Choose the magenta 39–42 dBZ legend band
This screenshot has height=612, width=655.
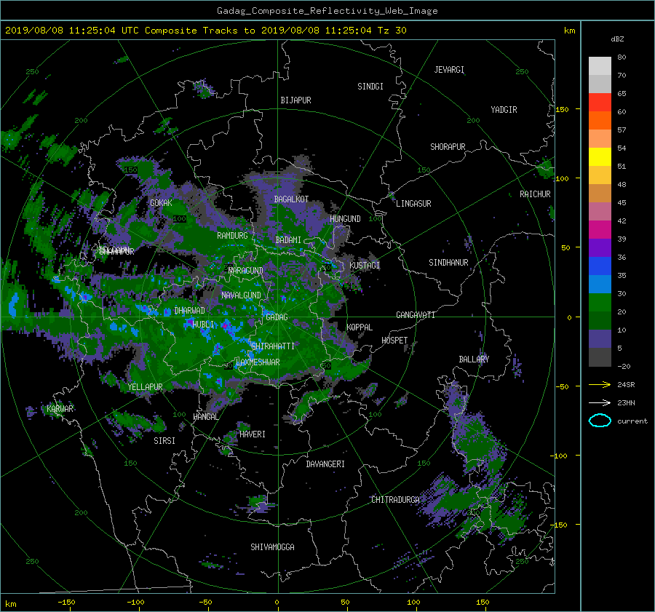point(600,229)
